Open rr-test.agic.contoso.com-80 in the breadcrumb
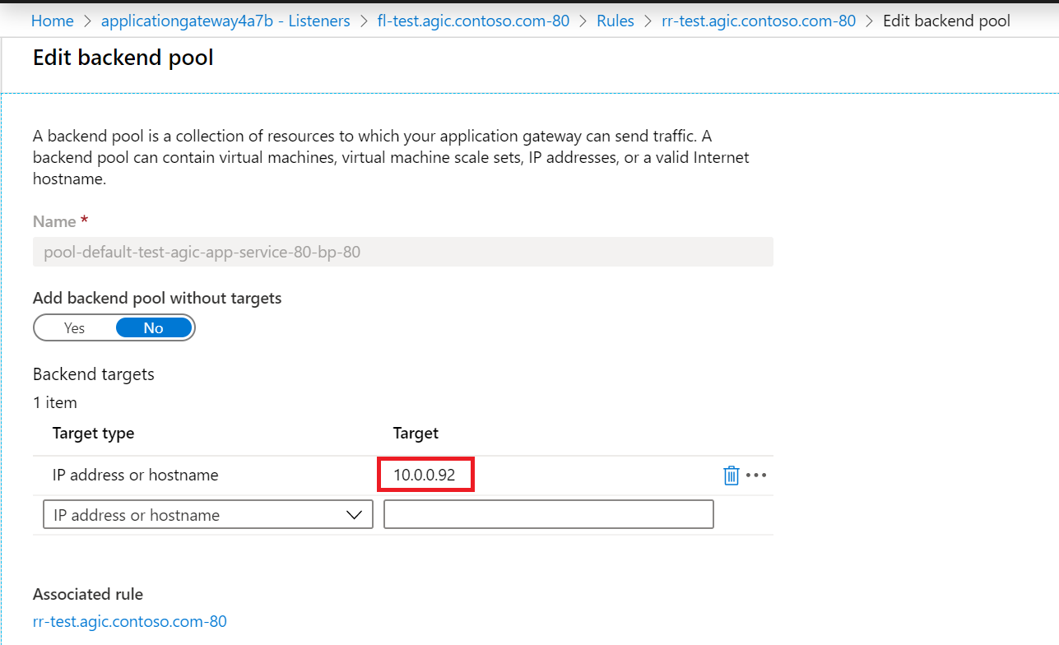 [759, 21]
